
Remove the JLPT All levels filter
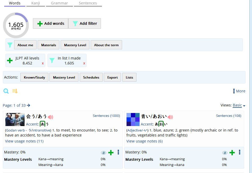click(43, 63)
